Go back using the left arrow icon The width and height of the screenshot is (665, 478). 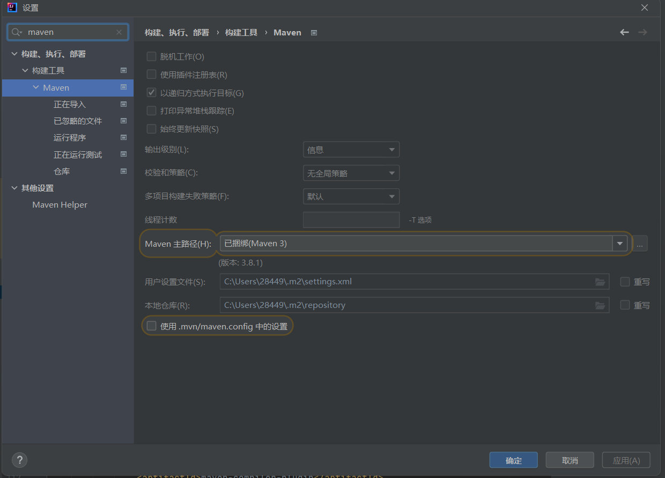(624, 32)
